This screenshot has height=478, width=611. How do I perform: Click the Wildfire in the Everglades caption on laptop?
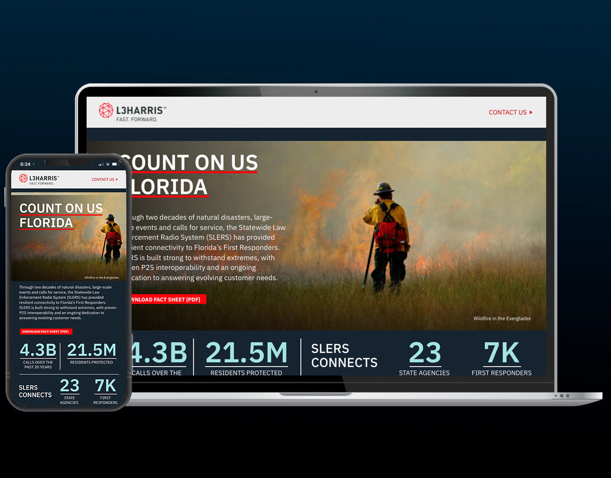click(502, 318)
